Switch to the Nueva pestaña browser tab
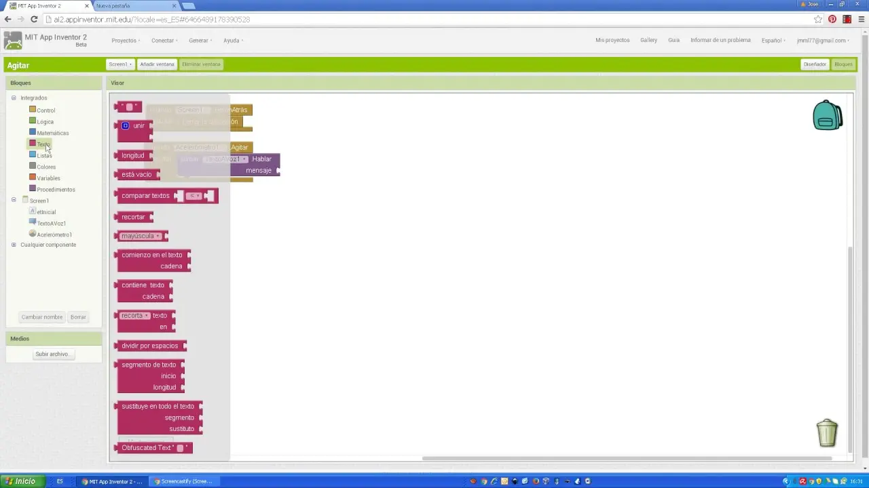This screenshot has width=869, height=488. (x=134, y=6)
